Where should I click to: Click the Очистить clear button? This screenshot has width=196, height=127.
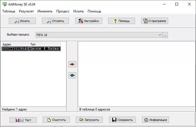coord(56,120)
